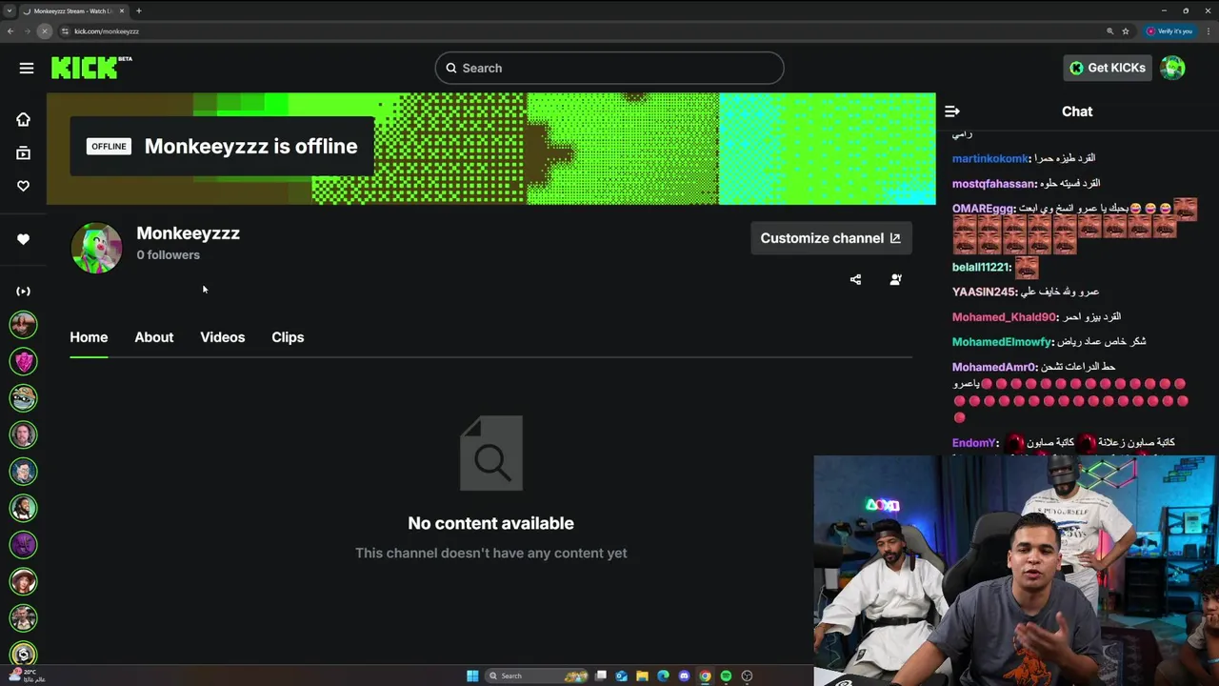Screen dimensions: 1219x686
Task: Focus the Kick search field
Action: tap(609, 68)
